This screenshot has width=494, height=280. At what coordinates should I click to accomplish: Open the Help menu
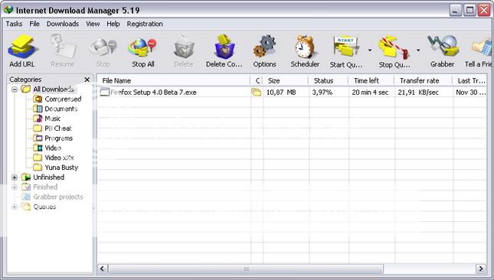click(113, 24)
